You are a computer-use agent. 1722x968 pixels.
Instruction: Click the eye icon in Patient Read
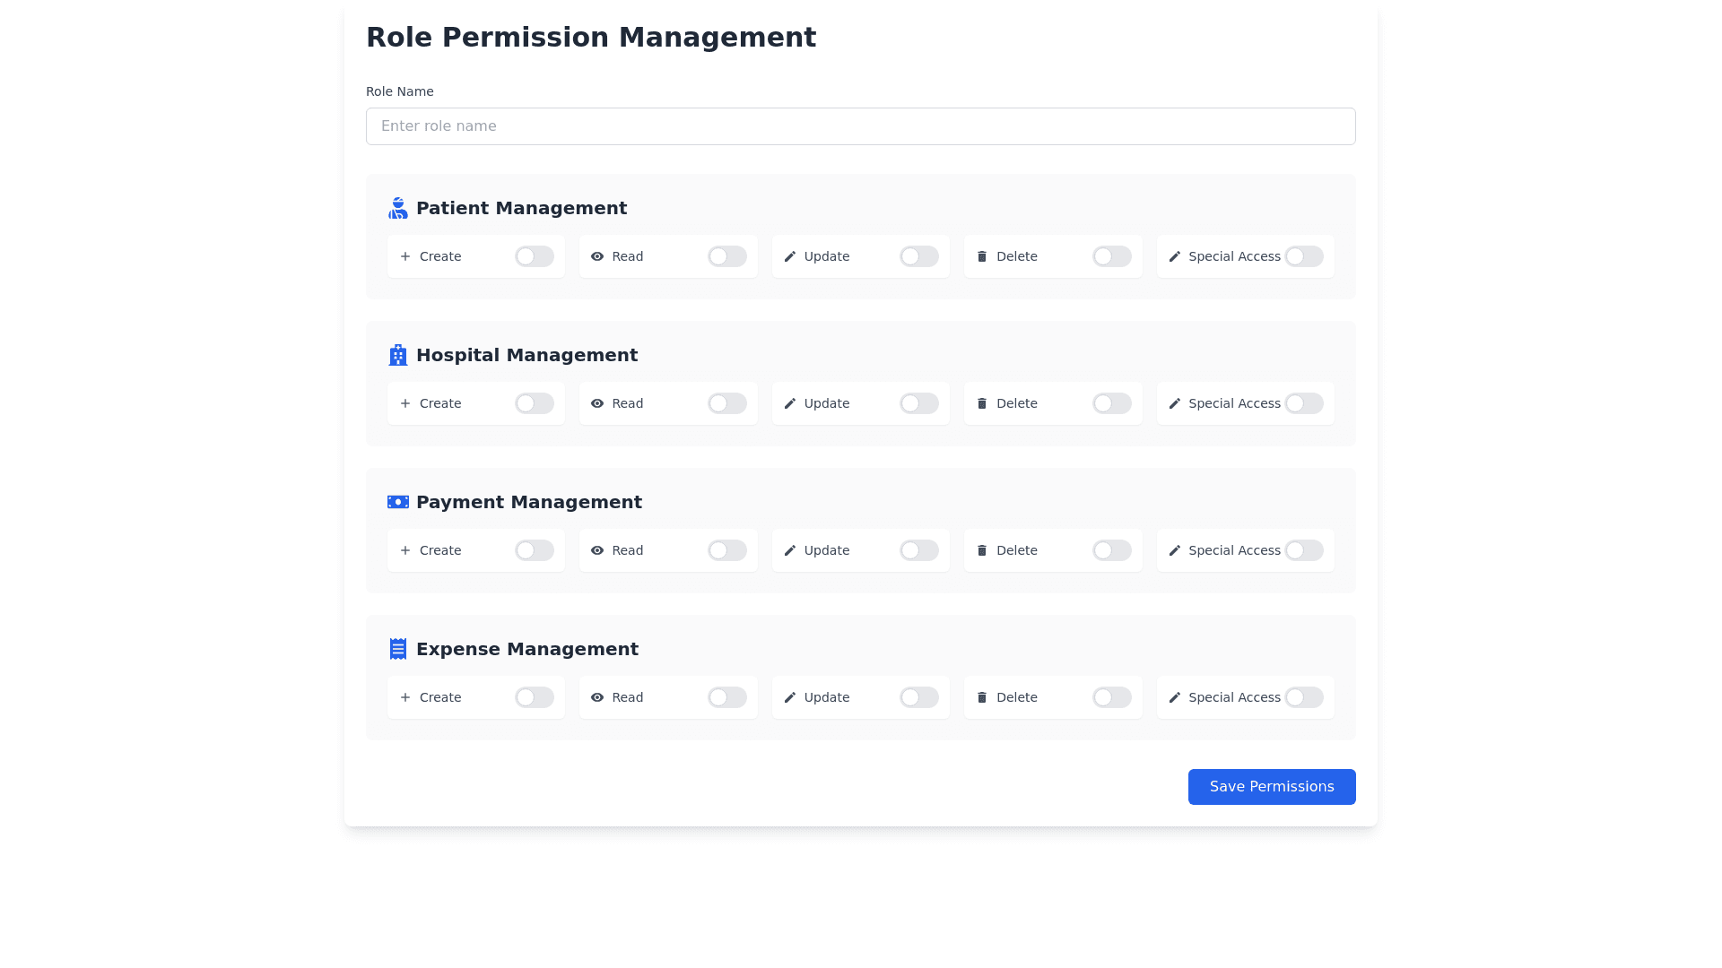click(x=597, y=256)
